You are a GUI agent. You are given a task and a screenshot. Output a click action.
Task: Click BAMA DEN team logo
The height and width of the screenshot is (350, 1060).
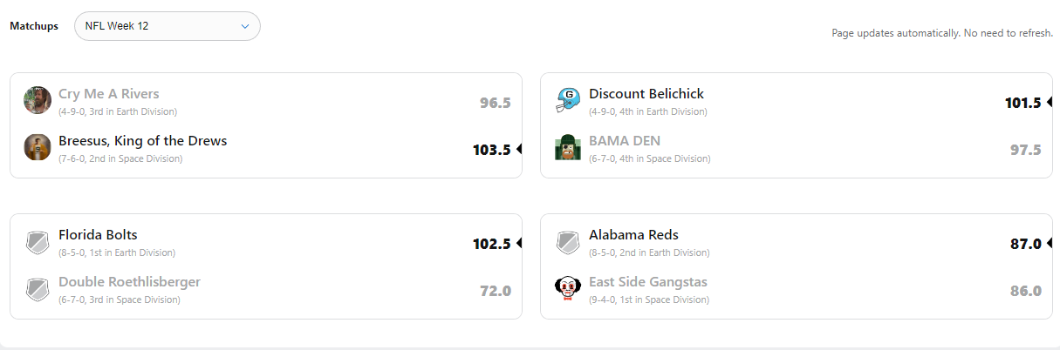point(568,147)
